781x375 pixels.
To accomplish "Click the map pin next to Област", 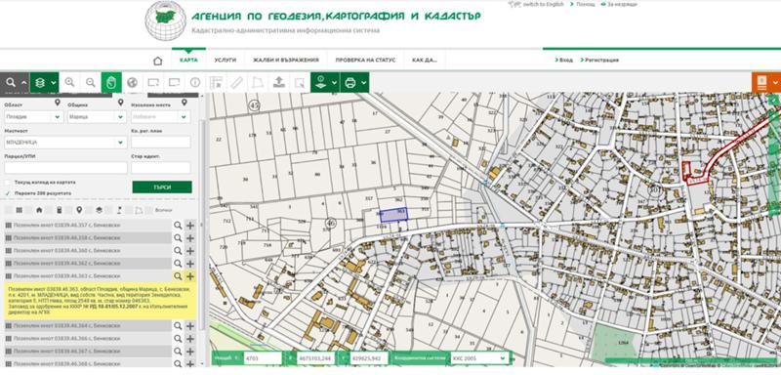I will 58,103.
